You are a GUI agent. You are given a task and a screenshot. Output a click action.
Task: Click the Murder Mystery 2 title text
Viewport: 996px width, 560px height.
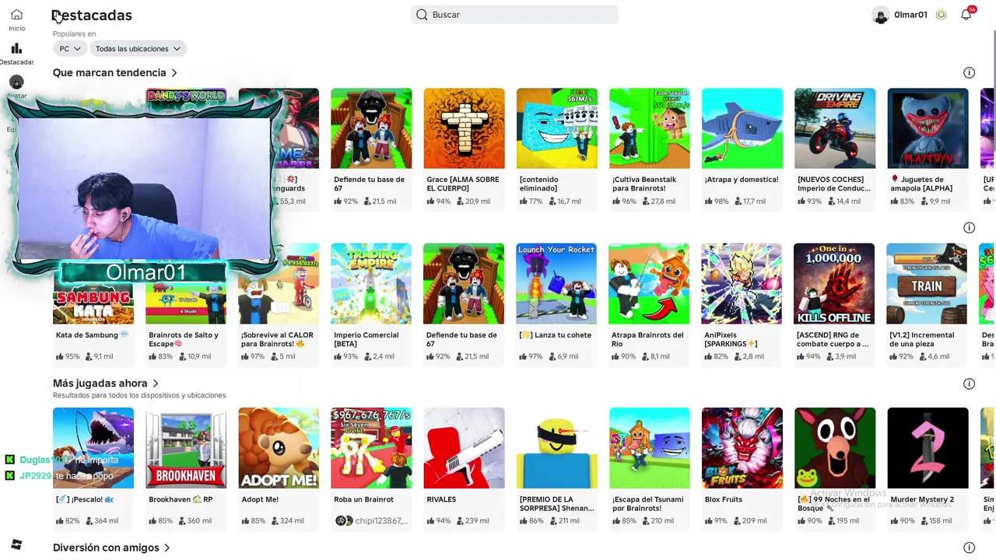click(922, 499)
